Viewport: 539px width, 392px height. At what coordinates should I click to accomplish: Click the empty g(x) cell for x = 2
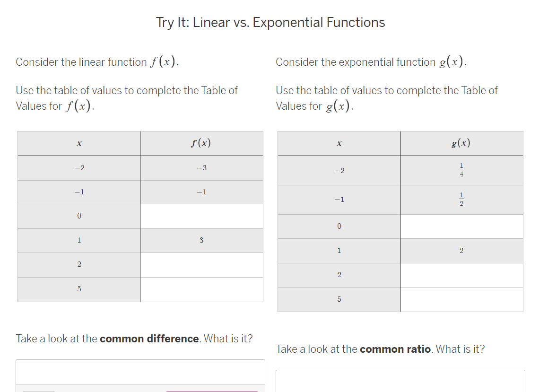[x=461, y=275]
